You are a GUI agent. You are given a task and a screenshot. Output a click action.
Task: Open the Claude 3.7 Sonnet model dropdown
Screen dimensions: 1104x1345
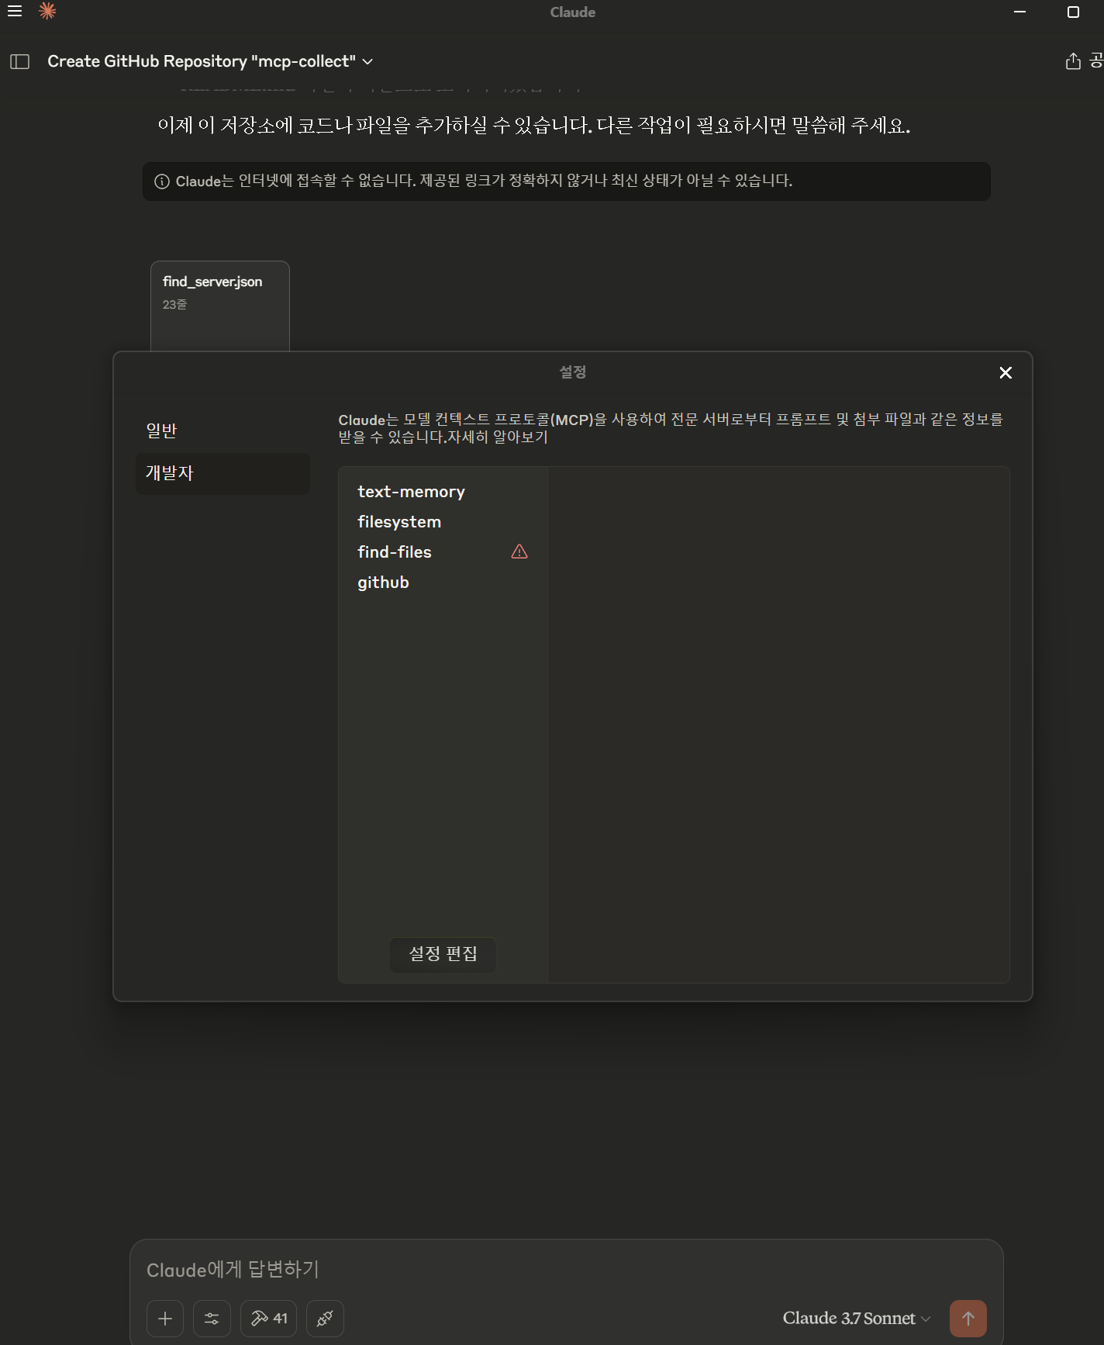coord(857,1319)
